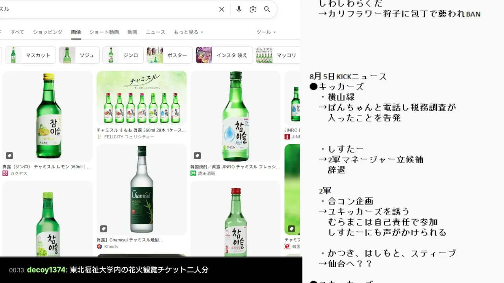504x283 pixels.
Task: Filter images by the ポスター chip
Action: [169, 55]
